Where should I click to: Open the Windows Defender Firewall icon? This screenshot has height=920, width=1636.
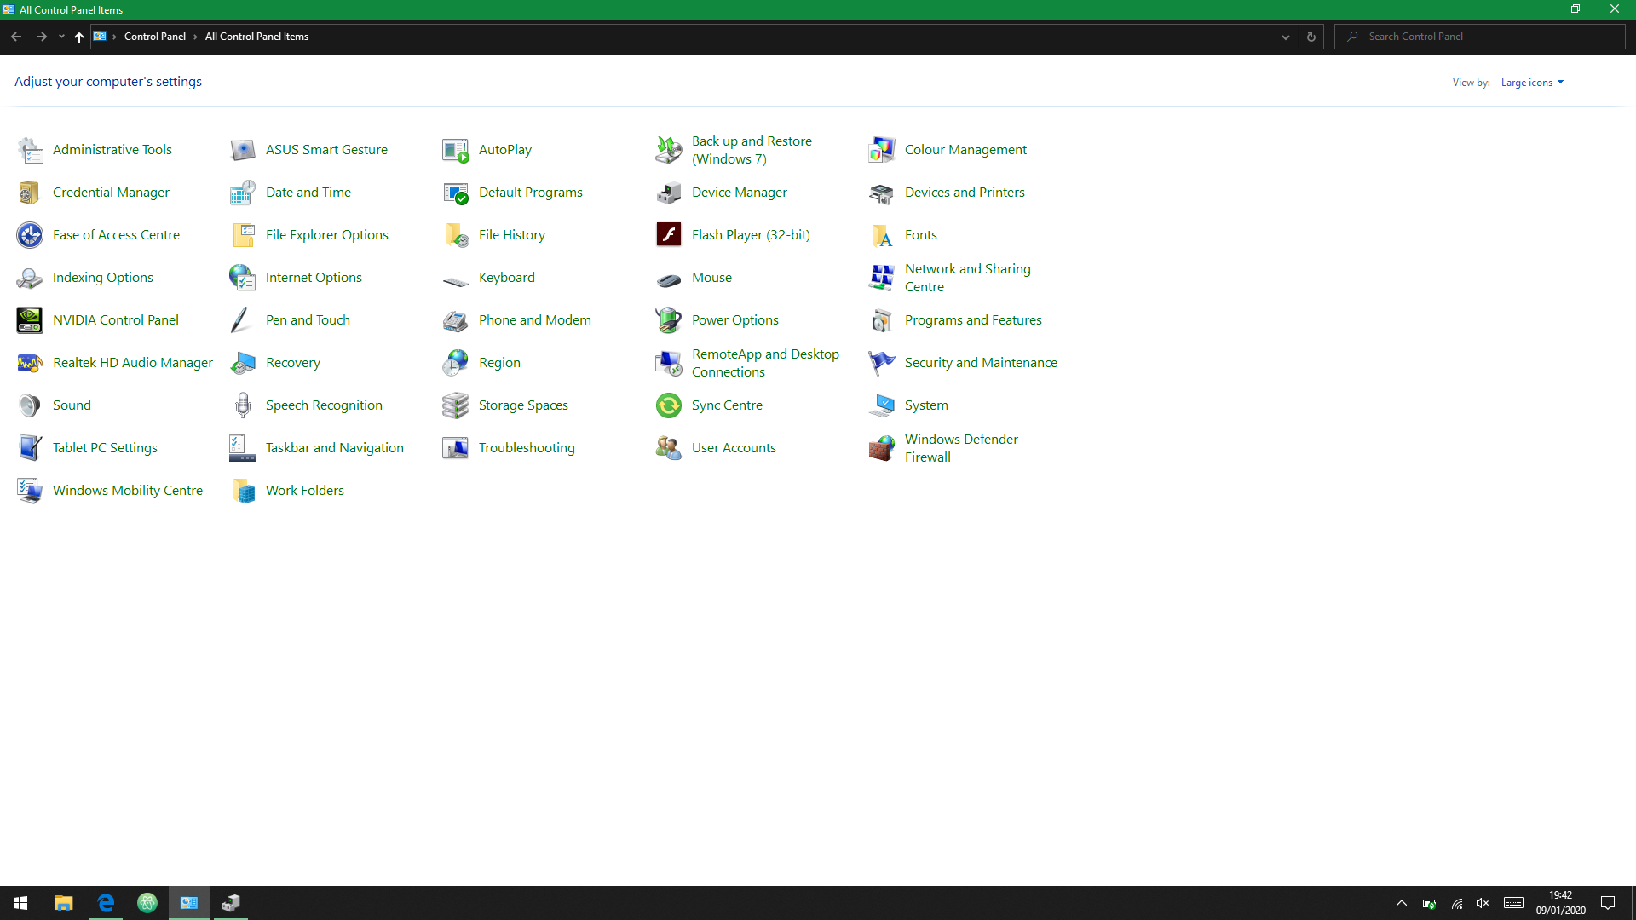click(882, 448)
